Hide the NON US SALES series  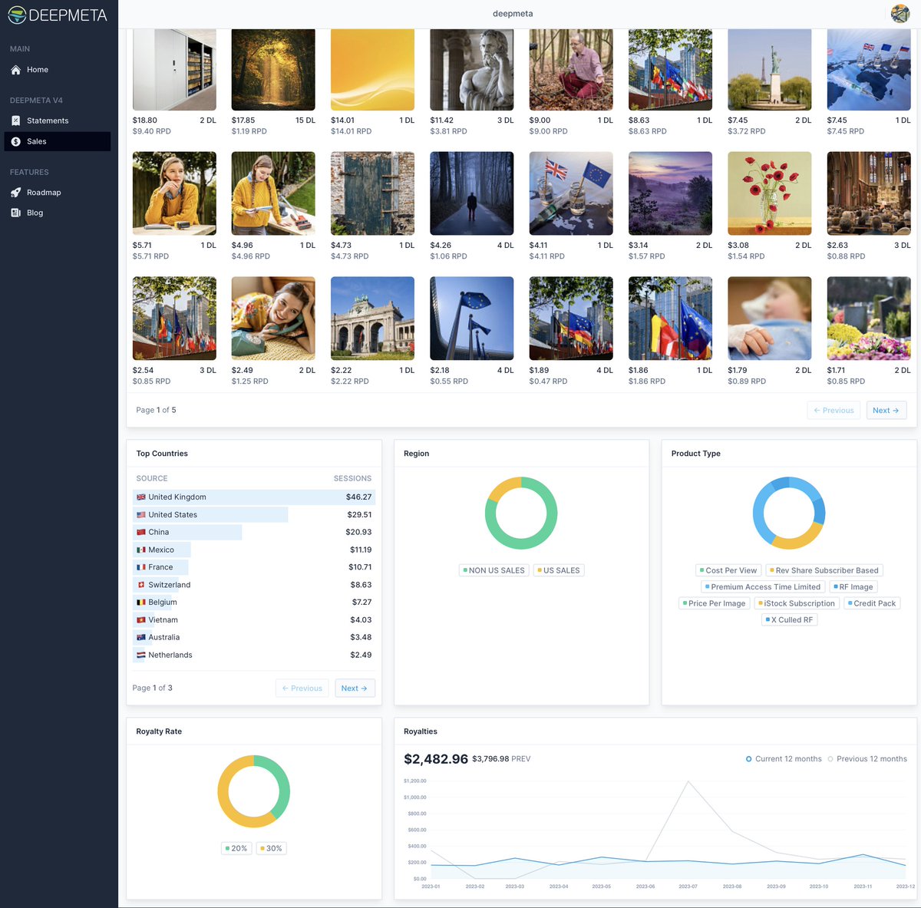(x=494, y=570)
